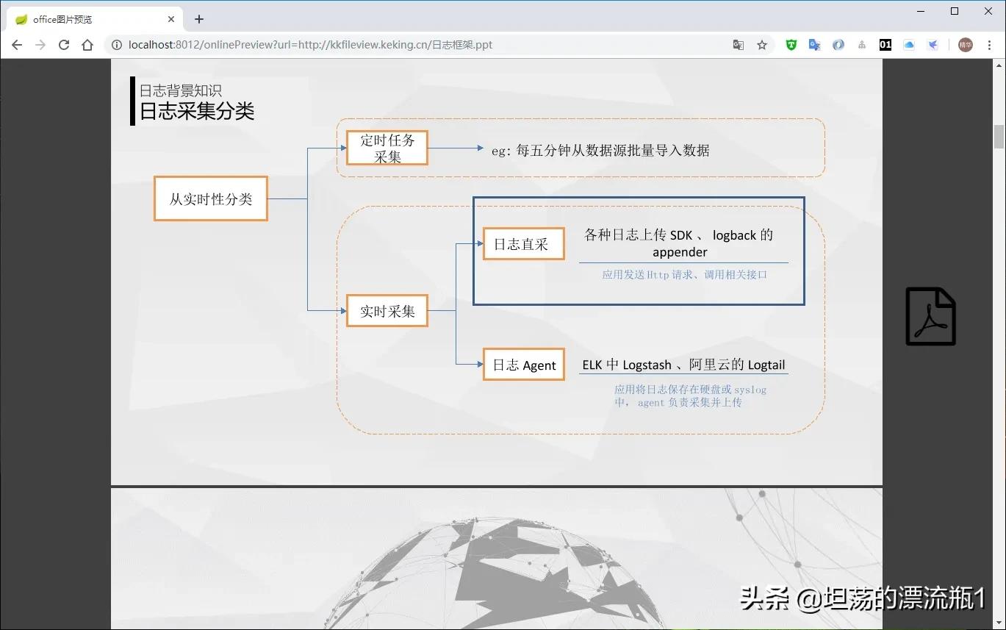Viewport: 1006px width, 630px height.
Task: Open the "01" extension badge icon
Action: pyautogui.click(x=885, y=45)
